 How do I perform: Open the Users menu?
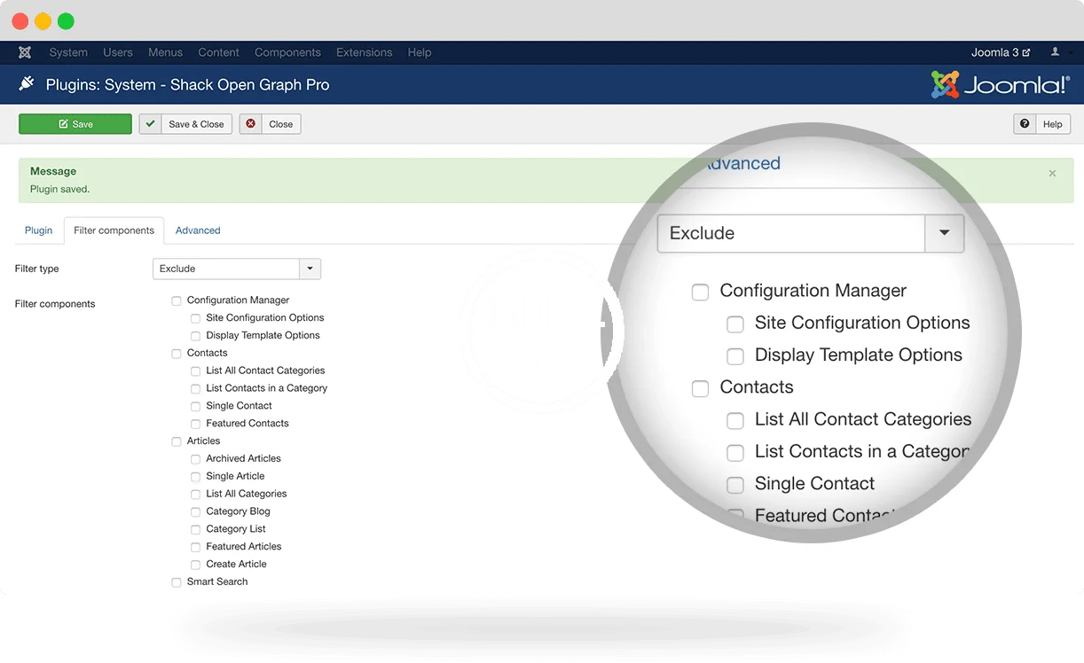118,52
